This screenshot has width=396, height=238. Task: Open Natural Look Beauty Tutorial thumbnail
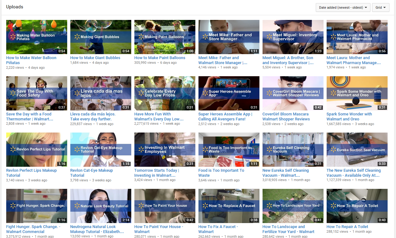(x=101, y=206)
